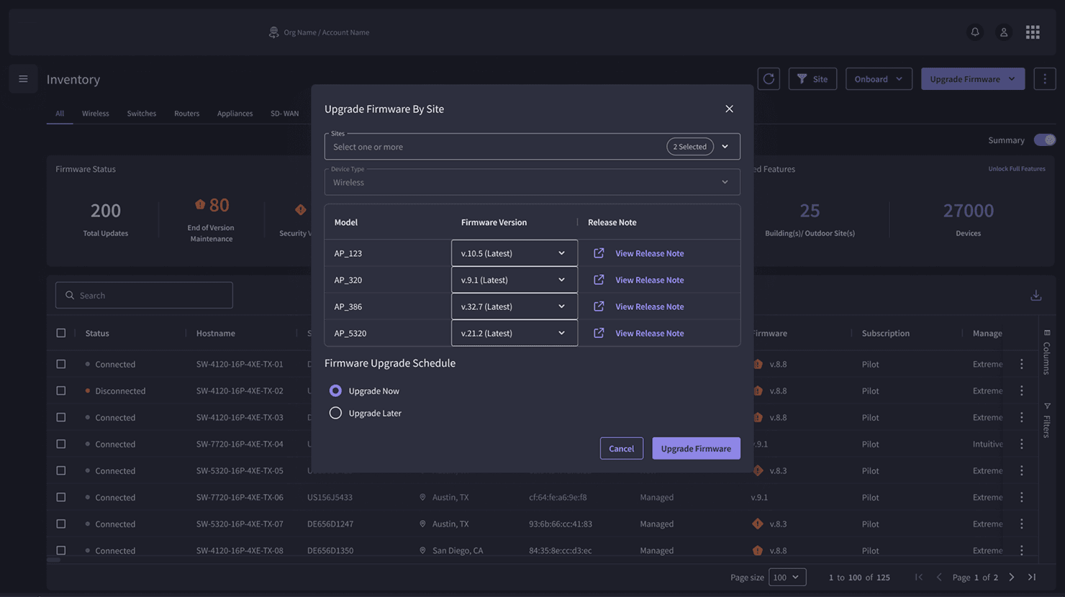Click the refresh inventory icon
1065x597 pixels.
tap(769, 79)
